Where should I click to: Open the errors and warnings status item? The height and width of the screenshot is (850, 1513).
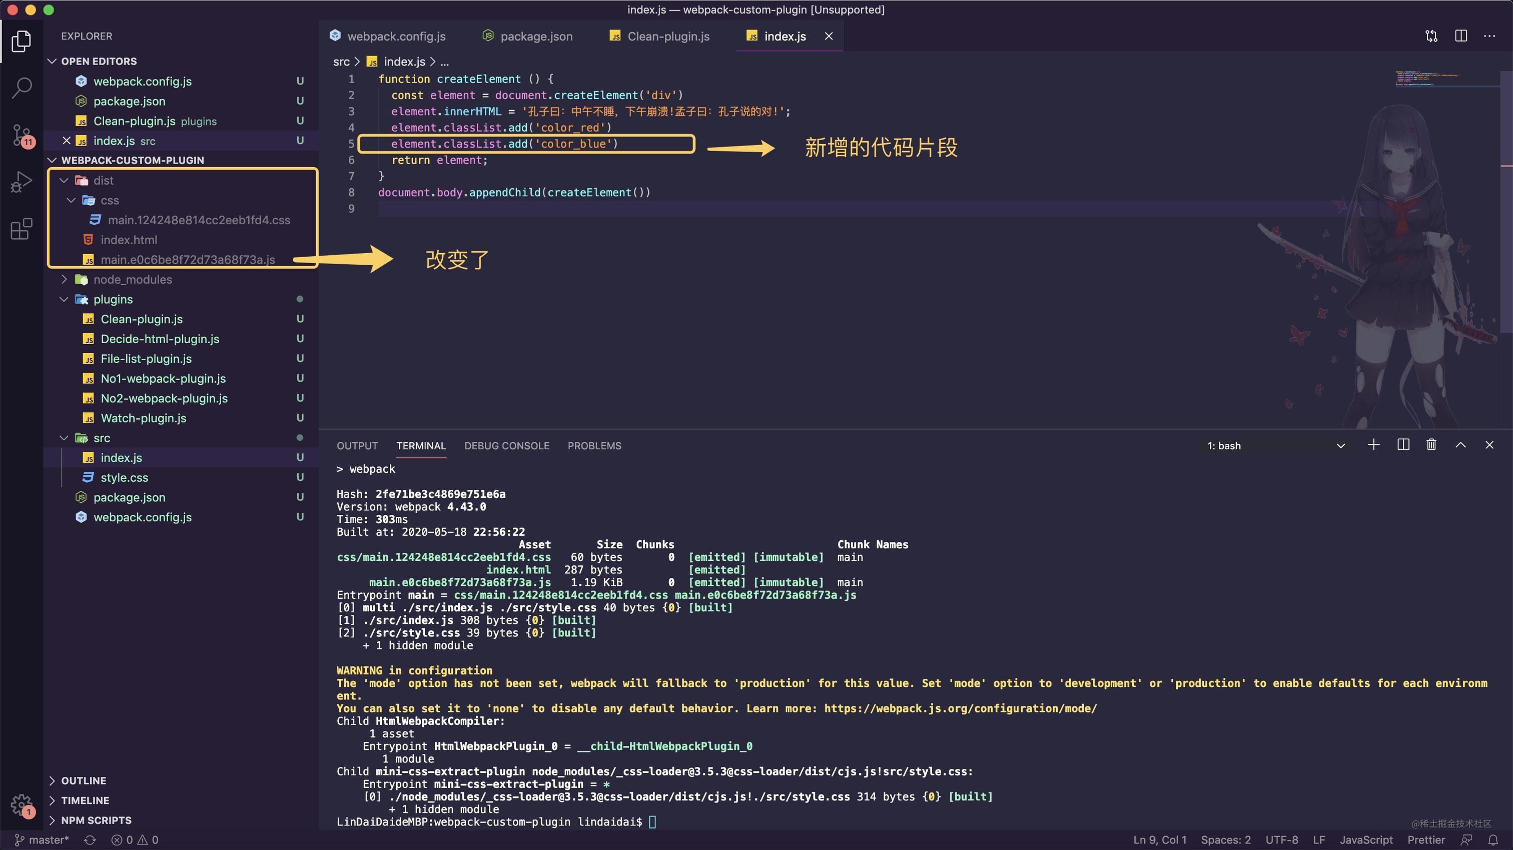pyautogui.click(x=135, y=840)
